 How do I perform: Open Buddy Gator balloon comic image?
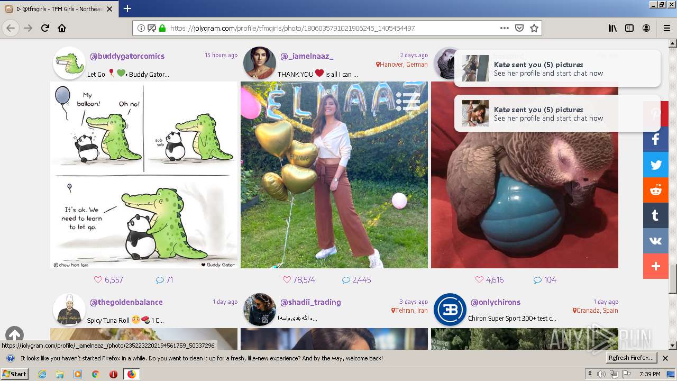[x=144, y=175]
